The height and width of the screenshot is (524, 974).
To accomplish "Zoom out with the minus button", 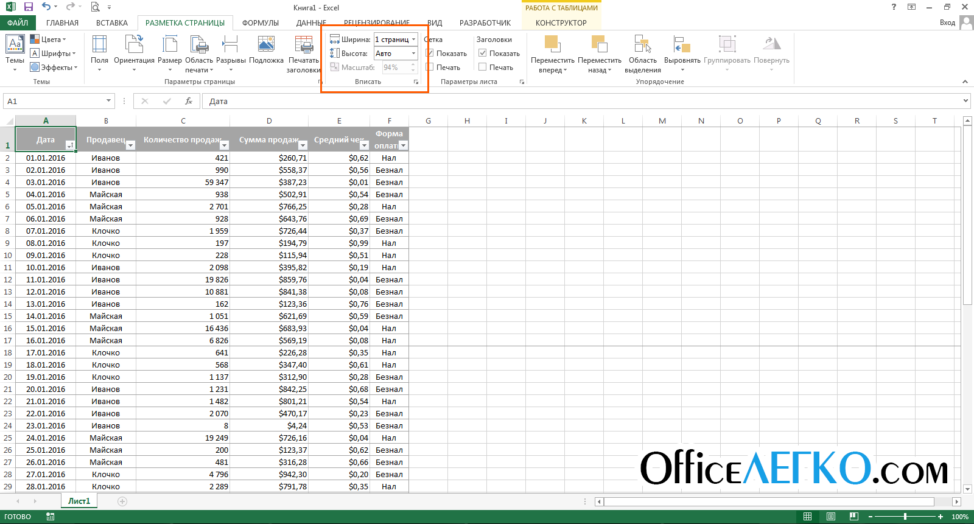I will [871, 517].
